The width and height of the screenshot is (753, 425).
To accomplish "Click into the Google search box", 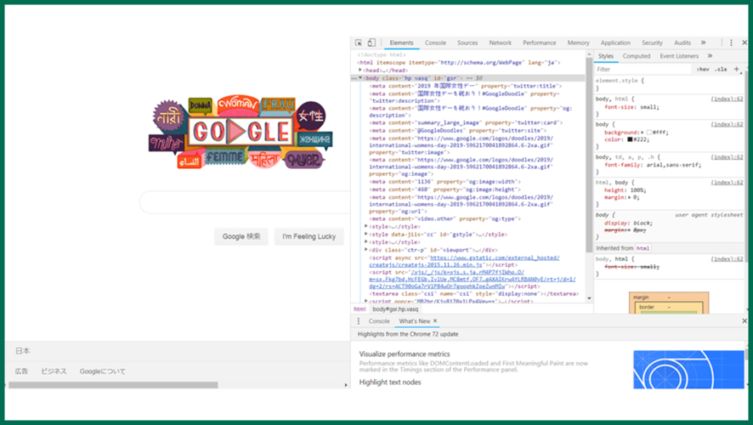I will [x=245, y=202].
